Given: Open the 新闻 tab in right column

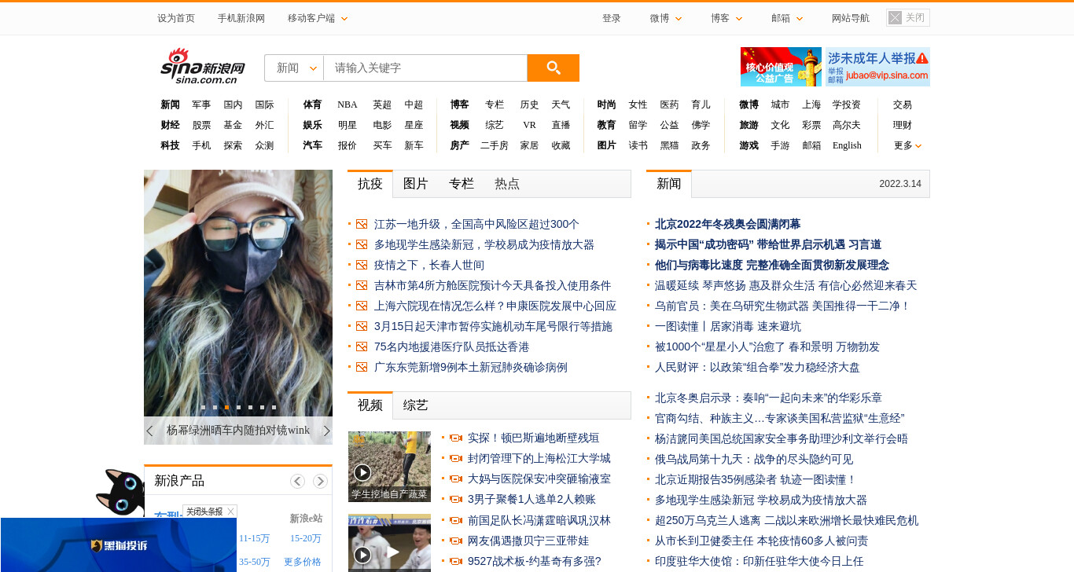Looking at the screenshot, I should 668,184.
